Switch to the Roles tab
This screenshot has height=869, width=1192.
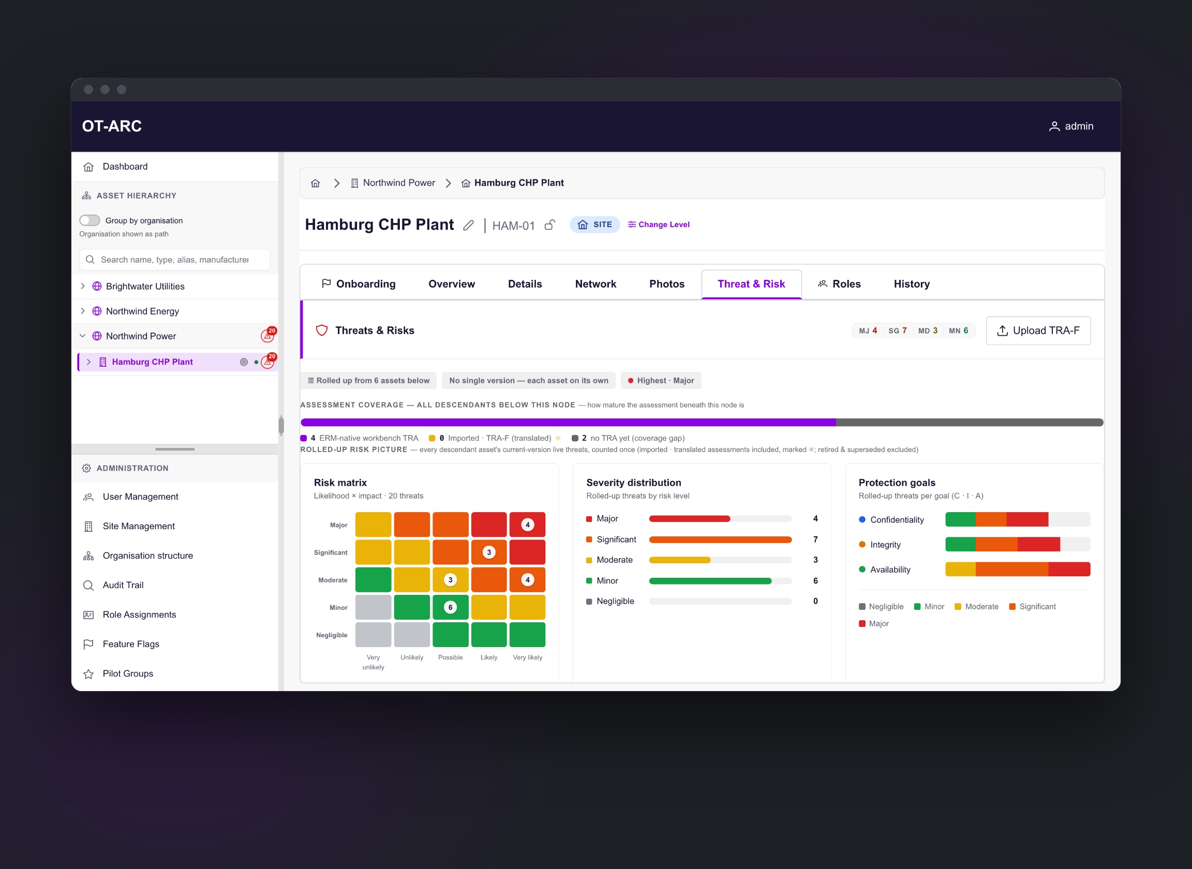point(839,284)
